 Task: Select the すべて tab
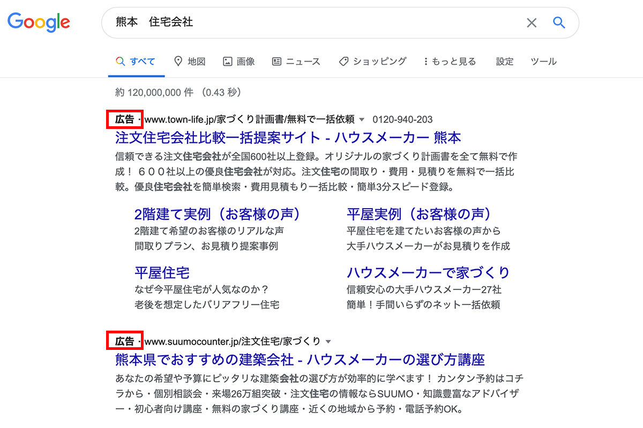[136, 62]
